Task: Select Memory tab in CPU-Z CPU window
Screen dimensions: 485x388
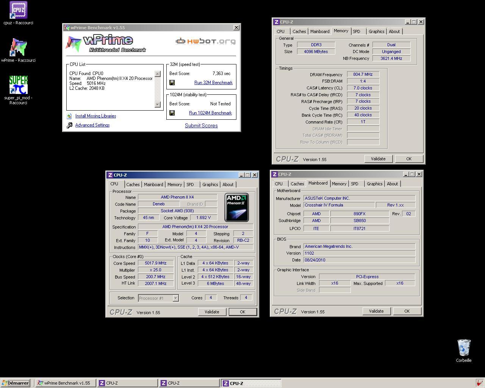Action: pyautogui.click(x=175, y=185)
